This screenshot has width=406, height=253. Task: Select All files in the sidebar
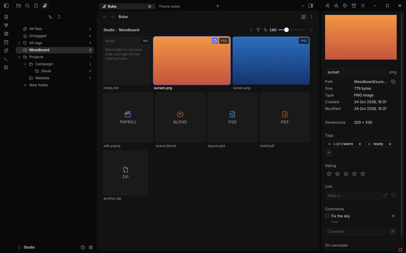tap(55, 29)
